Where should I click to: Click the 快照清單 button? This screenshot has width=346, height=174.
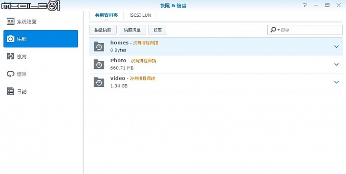coord(132,30)
